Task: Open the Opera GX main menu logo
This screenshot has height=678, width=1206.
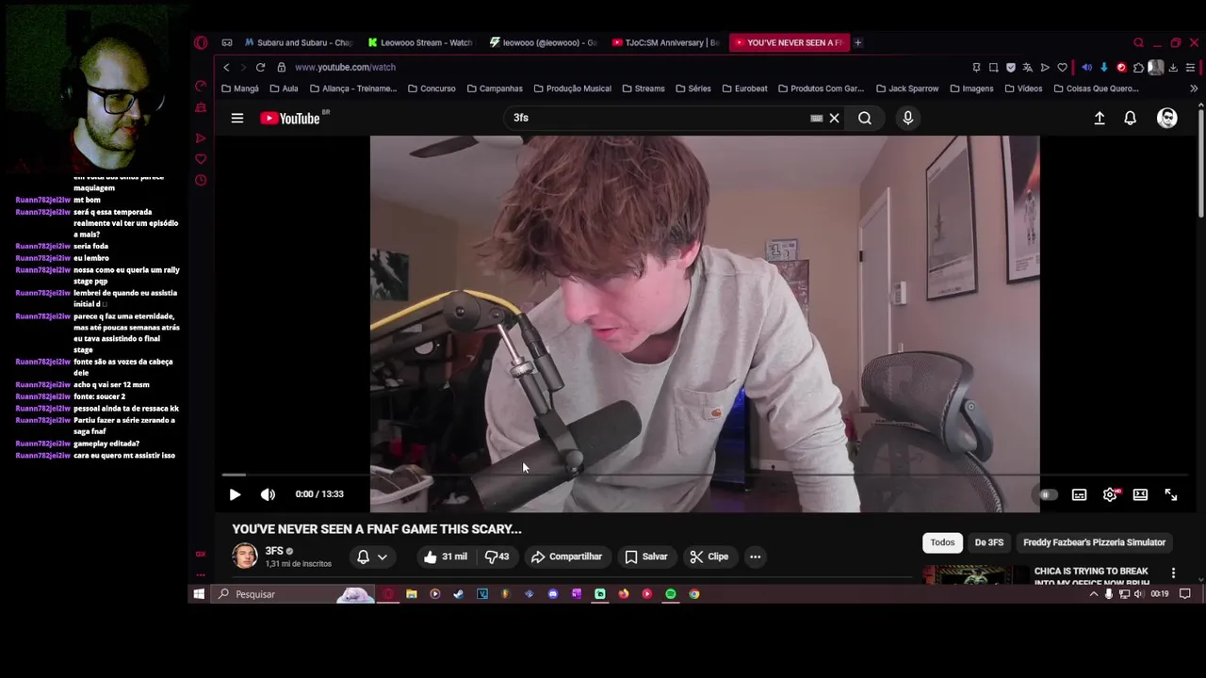Action: pos(201,42)
